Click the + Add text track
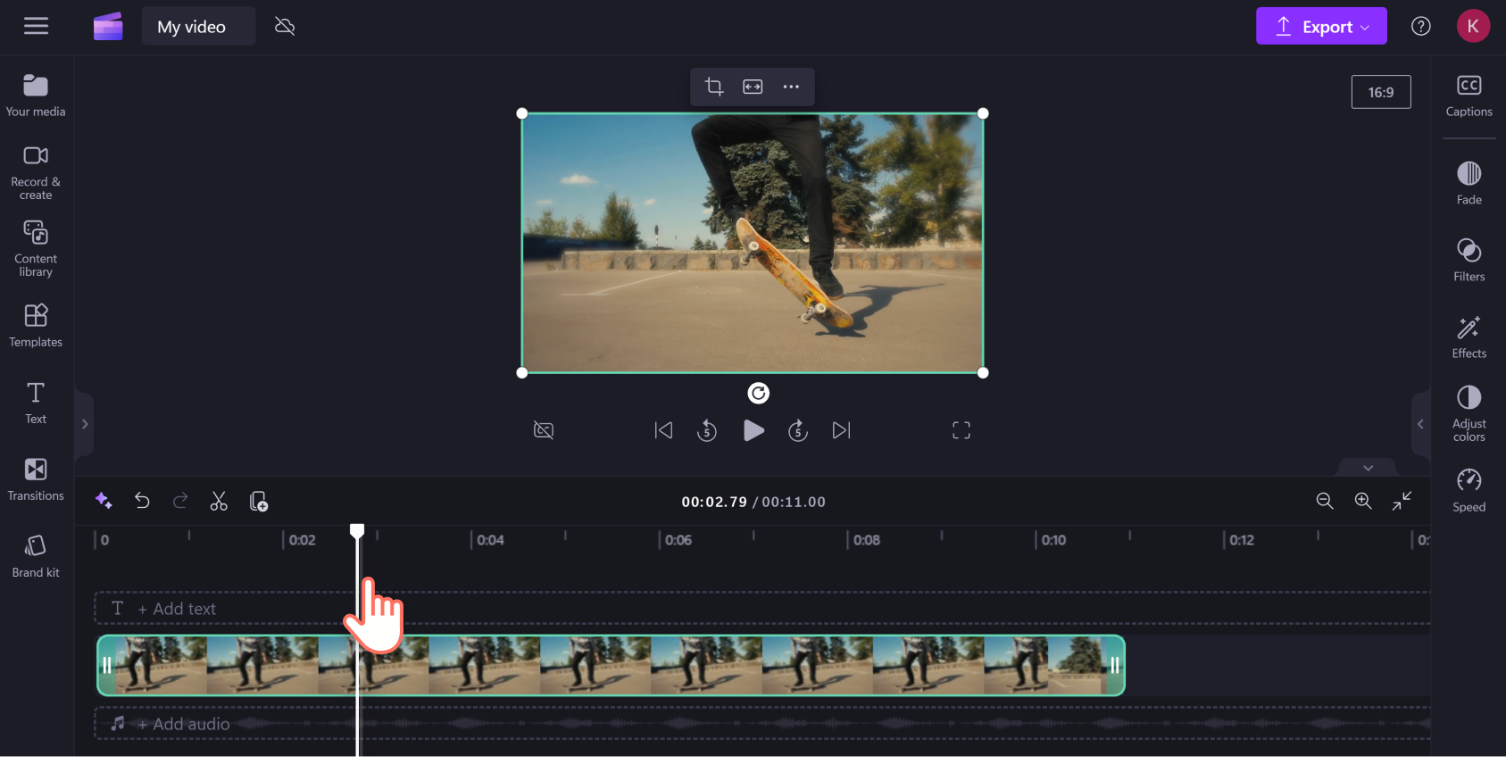The height and width of the screenshot is (757, 1506). (762, 608)
